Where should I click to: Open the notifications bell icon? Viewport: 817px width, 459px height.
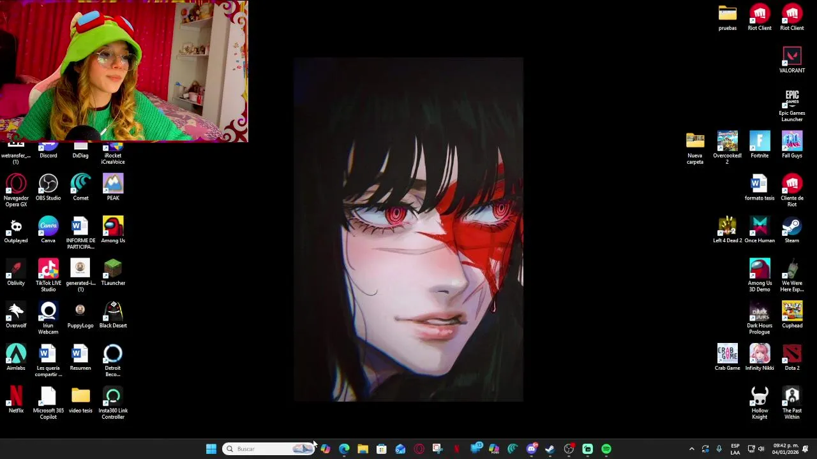pos(806,449)
